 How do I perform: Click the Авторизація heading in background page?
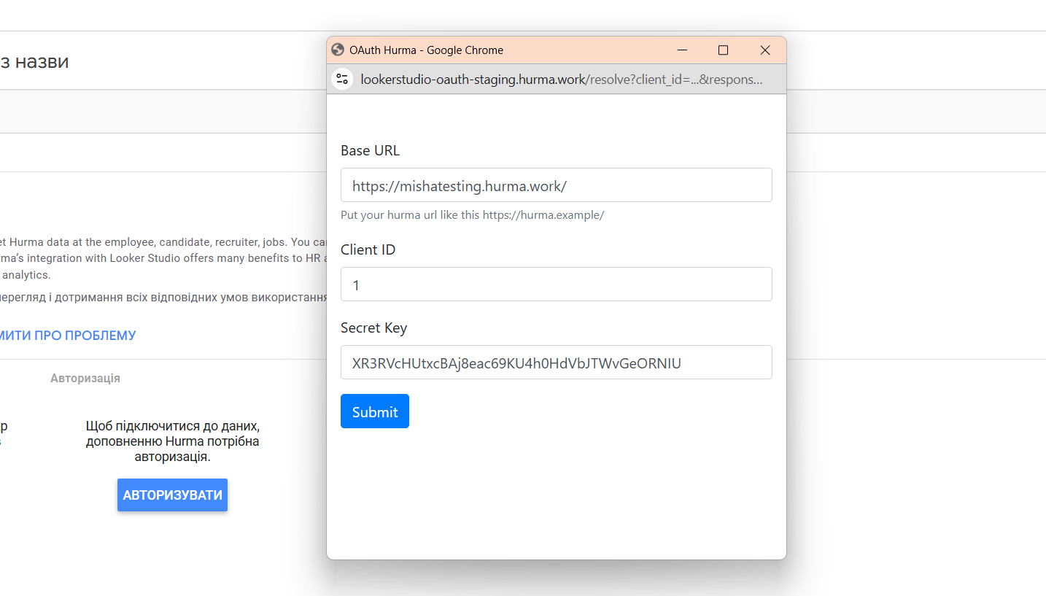click(85, 379)
